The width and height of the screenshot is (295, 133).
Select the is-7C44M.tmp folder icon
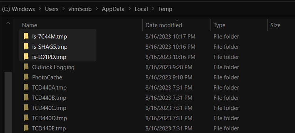(x=26, y=36)
